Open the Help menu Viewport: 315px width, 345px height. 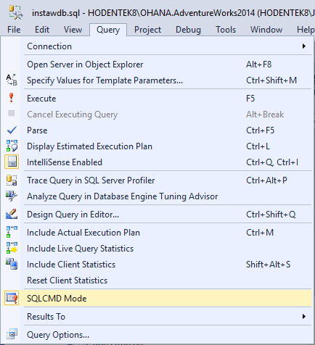coord(306,30)
